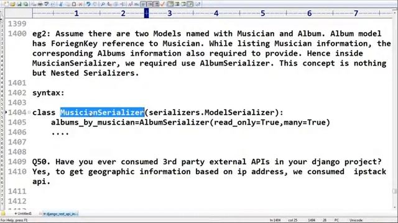Create a new document from toolbar
The image size is (398, 223).
(6, 4)
